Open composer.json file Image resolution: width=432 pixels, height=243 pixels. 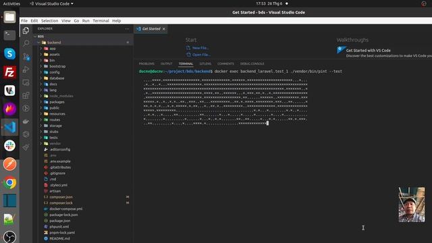tap(61, 197)
